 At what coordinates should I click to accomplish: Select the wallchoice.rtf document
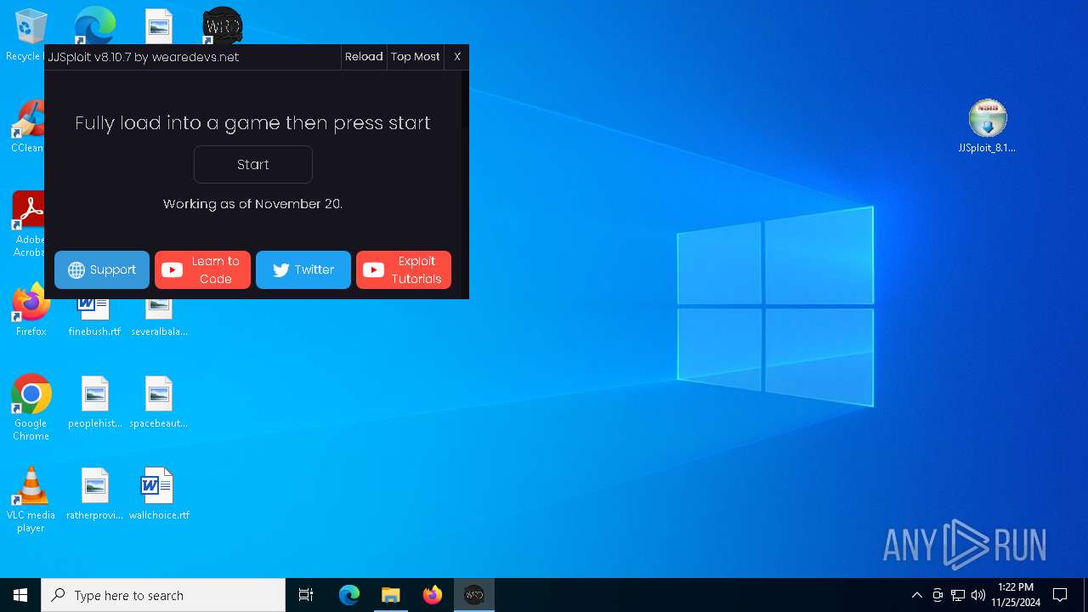click(159, 494)
